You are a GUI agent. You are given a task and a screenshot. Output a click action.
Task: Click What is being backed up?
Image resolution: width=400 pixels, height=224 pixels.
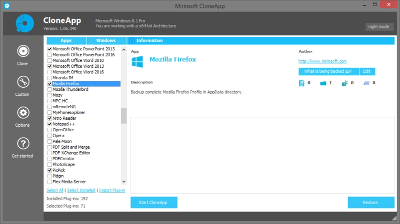328,71
